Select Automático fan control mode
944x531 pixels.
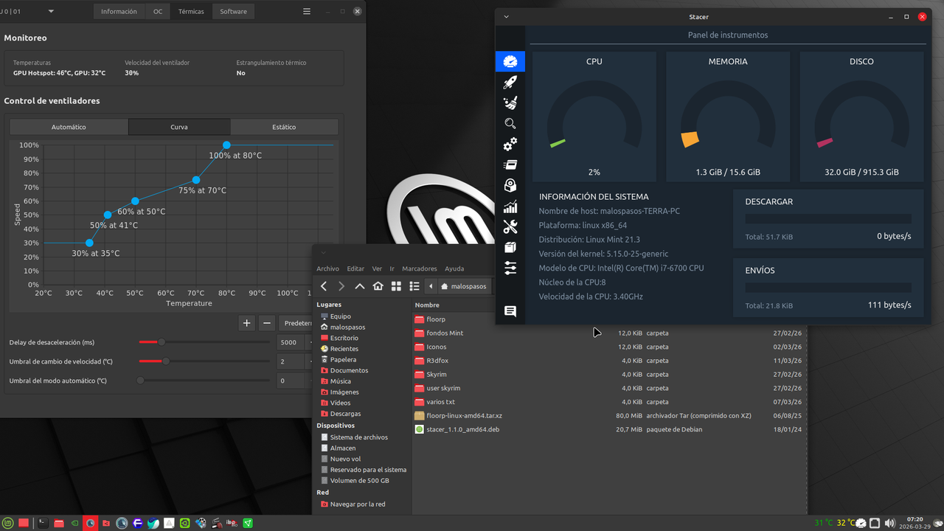[69, 127]
